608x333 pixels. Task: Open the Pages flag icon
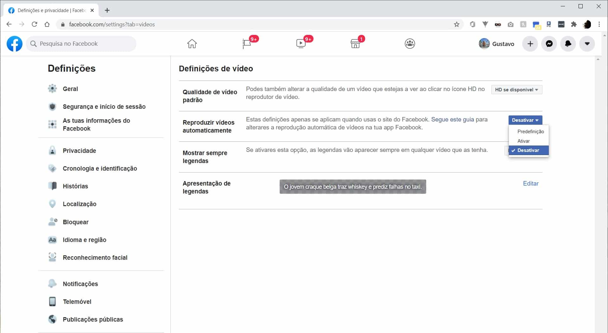click(x=247, y=44)
